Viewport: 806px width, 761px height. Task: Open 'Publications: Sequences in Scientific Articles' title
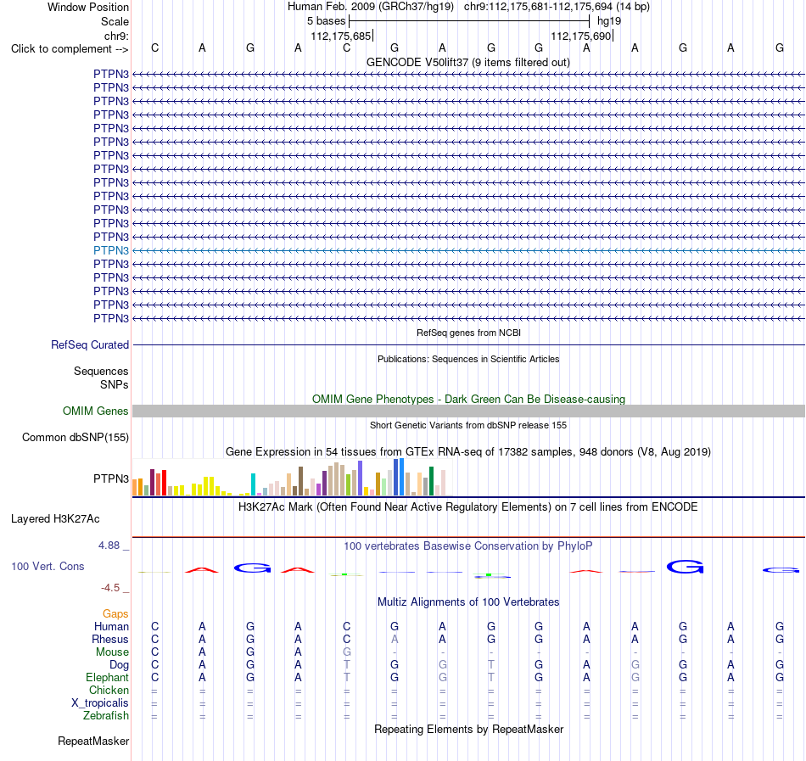pos(468,359)
